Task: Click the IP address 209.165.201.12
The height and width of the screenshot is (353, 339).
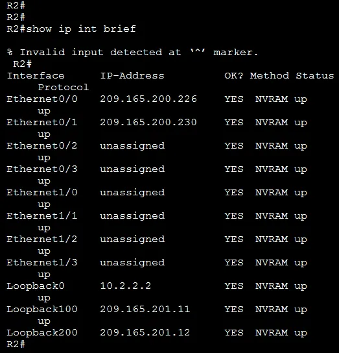Action: (x=145, y=333)
